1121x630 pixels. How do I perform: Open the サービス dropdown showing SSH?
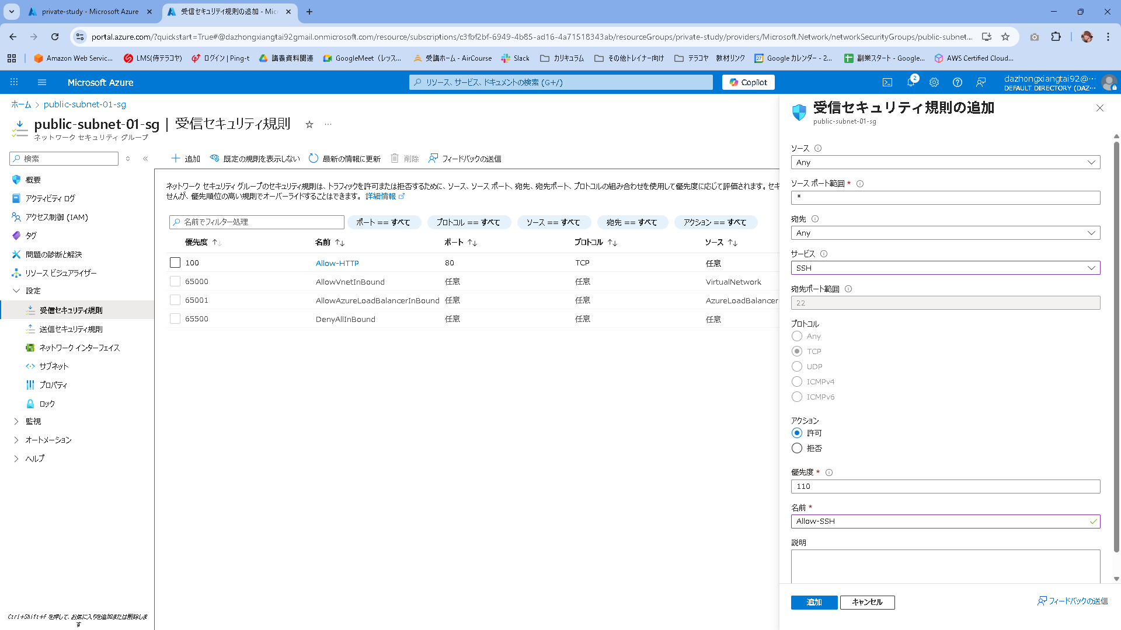945,268
